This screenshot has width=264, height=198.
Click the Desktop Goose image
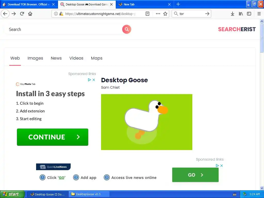click(147, 122)
